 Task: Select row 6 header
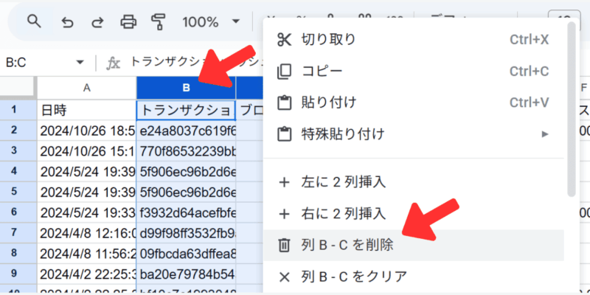click(18, 212)
